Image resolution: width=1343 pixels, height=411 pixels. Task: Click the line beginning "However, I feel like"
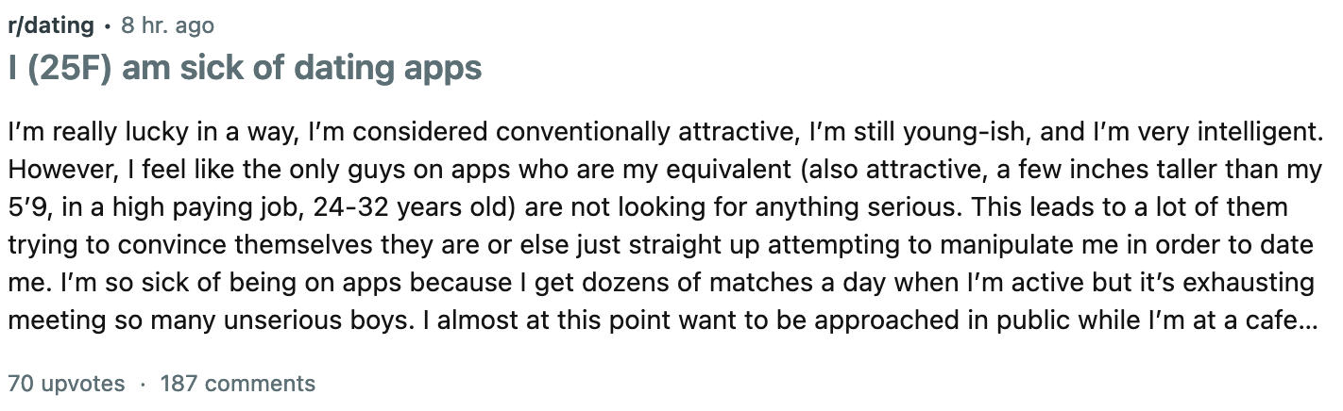coord(665,170)
